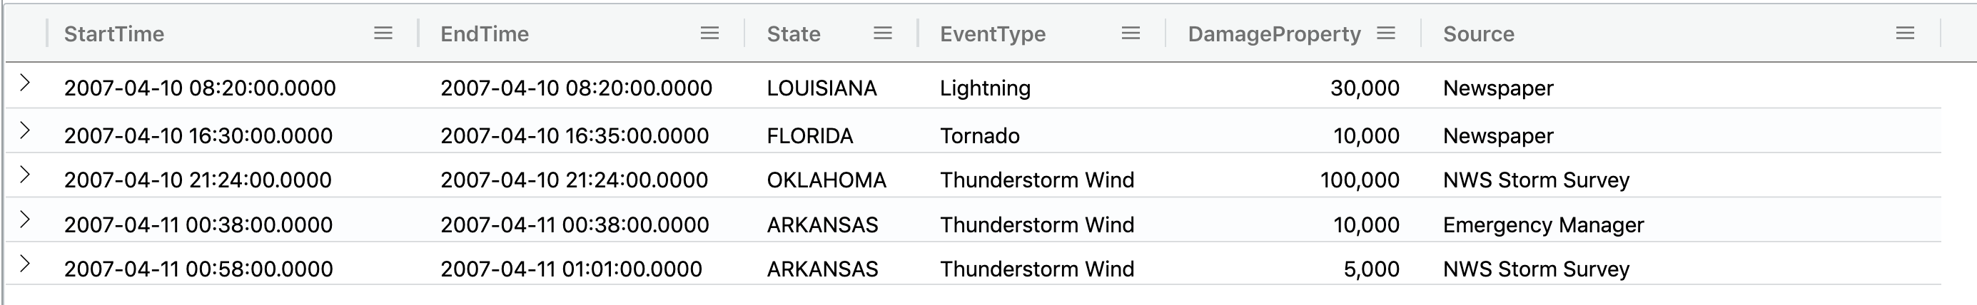Expand the FLORIDA Tornado row

tap(25, 130)
